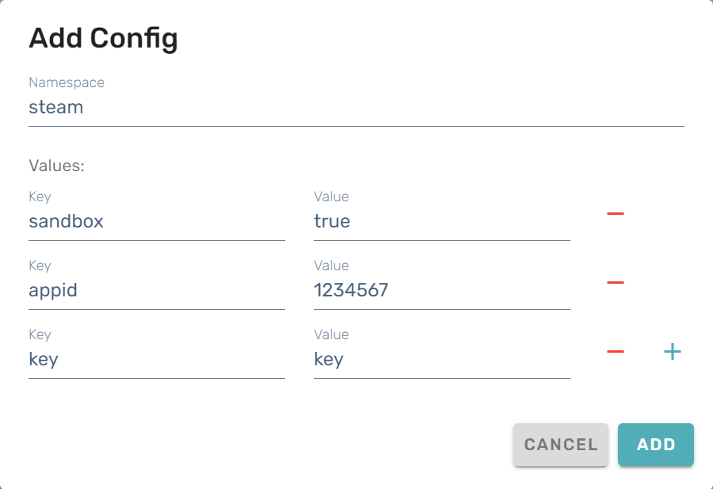Screen dimensions: 713x489
Task: Focus the third row's Key input field
Action: coord(156,360)
